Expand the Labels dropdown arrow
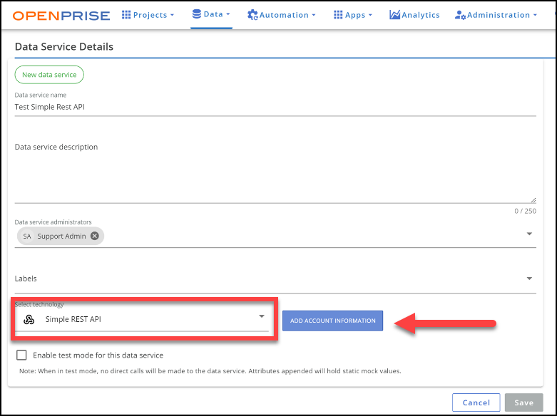The image size is (557, 416). [x=529, y=279]
